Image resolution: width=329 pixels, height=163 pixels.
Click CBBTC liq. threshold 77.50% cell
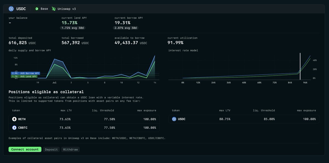tap(109, 128)
